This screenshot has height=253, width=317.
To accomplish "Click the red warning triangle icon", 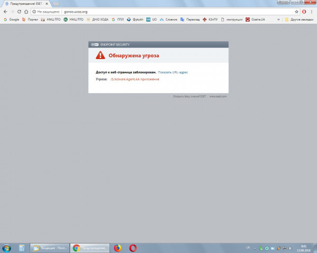I will pos(100,55).
